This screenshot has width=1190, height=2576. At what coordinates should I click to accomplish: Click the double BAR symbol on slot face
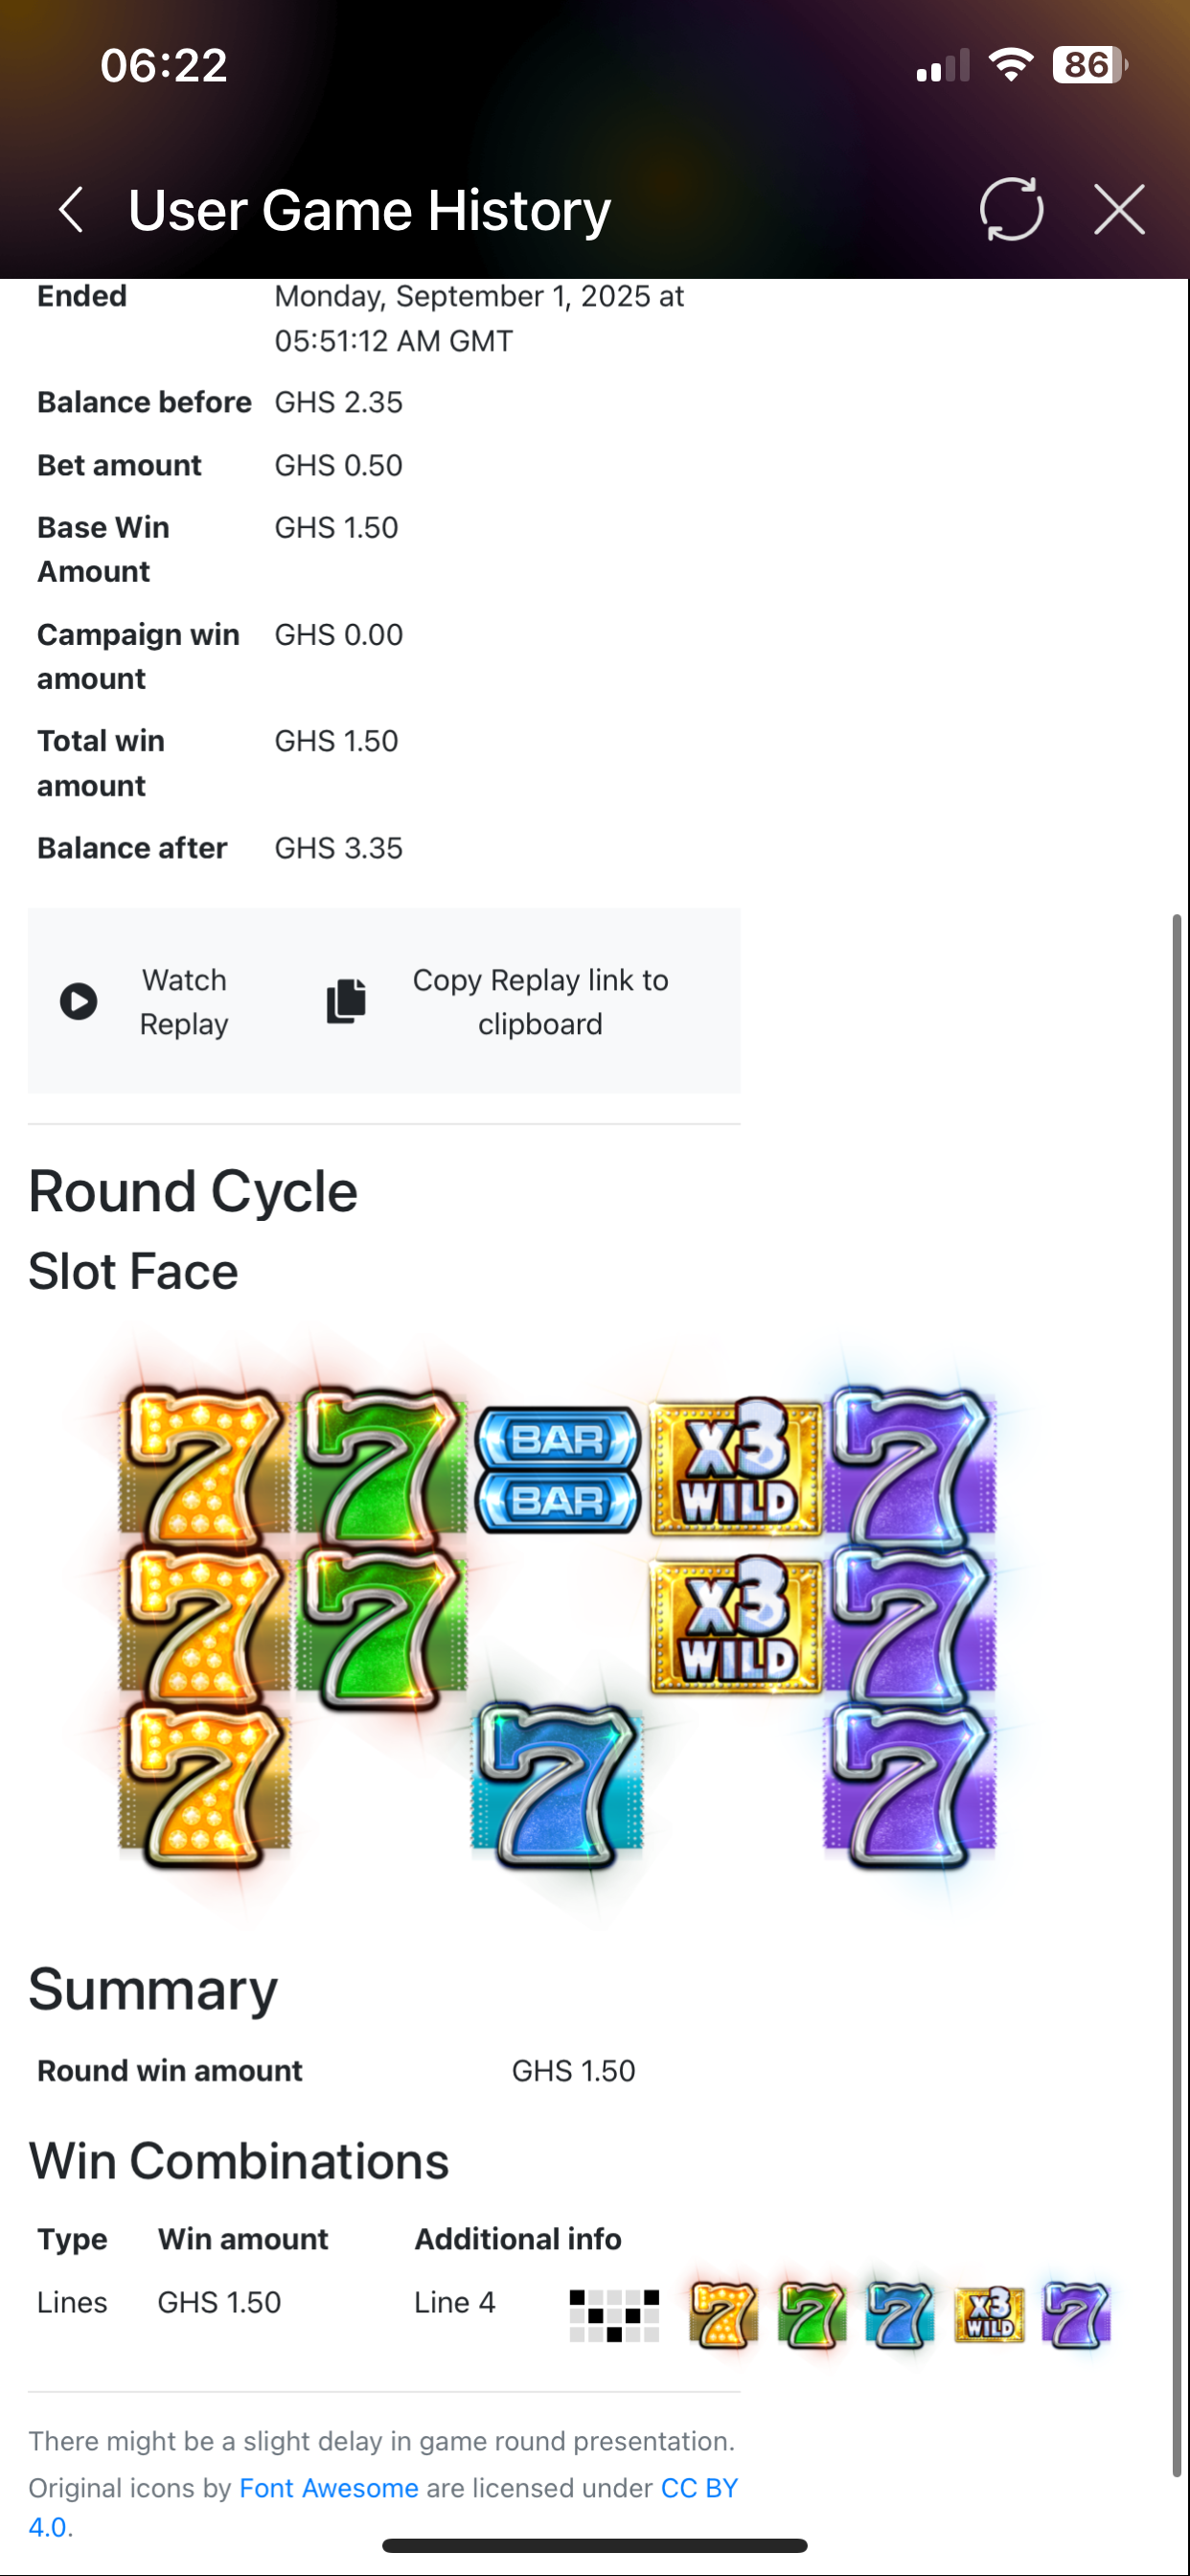click(x=557, y=1470)
